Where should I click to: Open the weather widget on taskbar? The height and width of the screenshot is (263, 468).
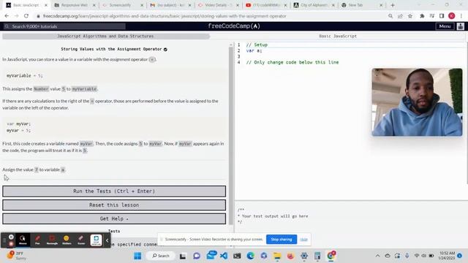click(18, 256)
